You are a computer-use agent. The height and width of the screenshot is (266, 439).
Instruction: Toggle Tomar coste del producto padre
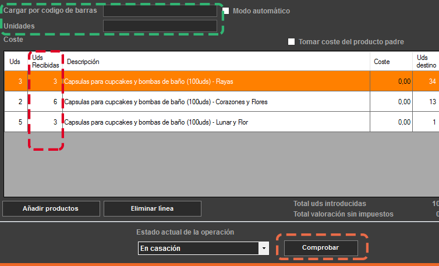291,42
